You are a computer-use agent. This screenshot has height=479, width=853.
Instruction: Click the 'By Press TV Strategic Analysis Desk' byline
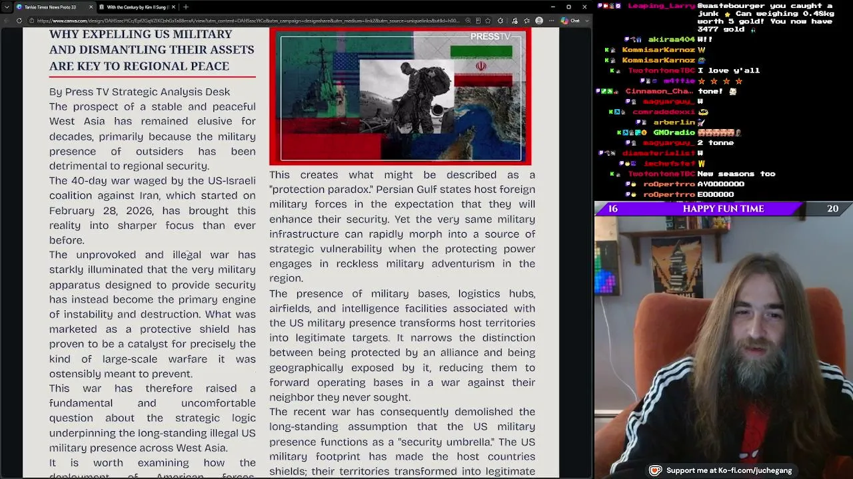(x=139, y=92)
